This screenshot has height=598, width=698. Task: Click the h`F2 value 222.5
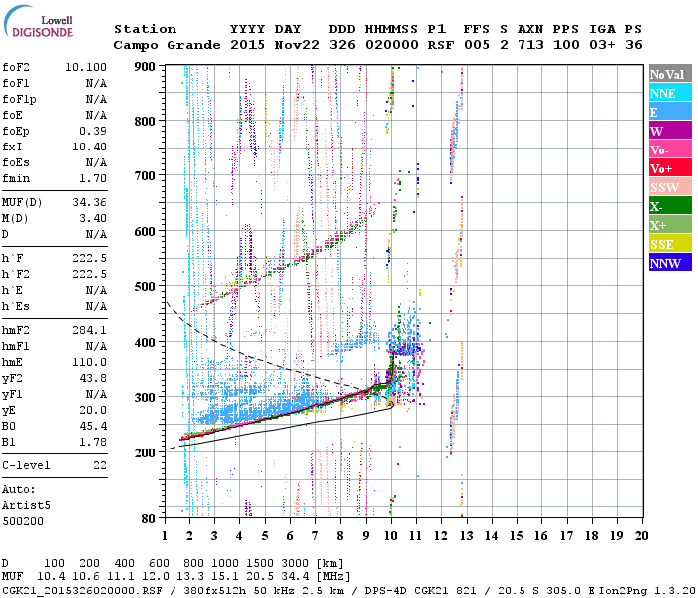pyautogui.click(x=89, y=274)
